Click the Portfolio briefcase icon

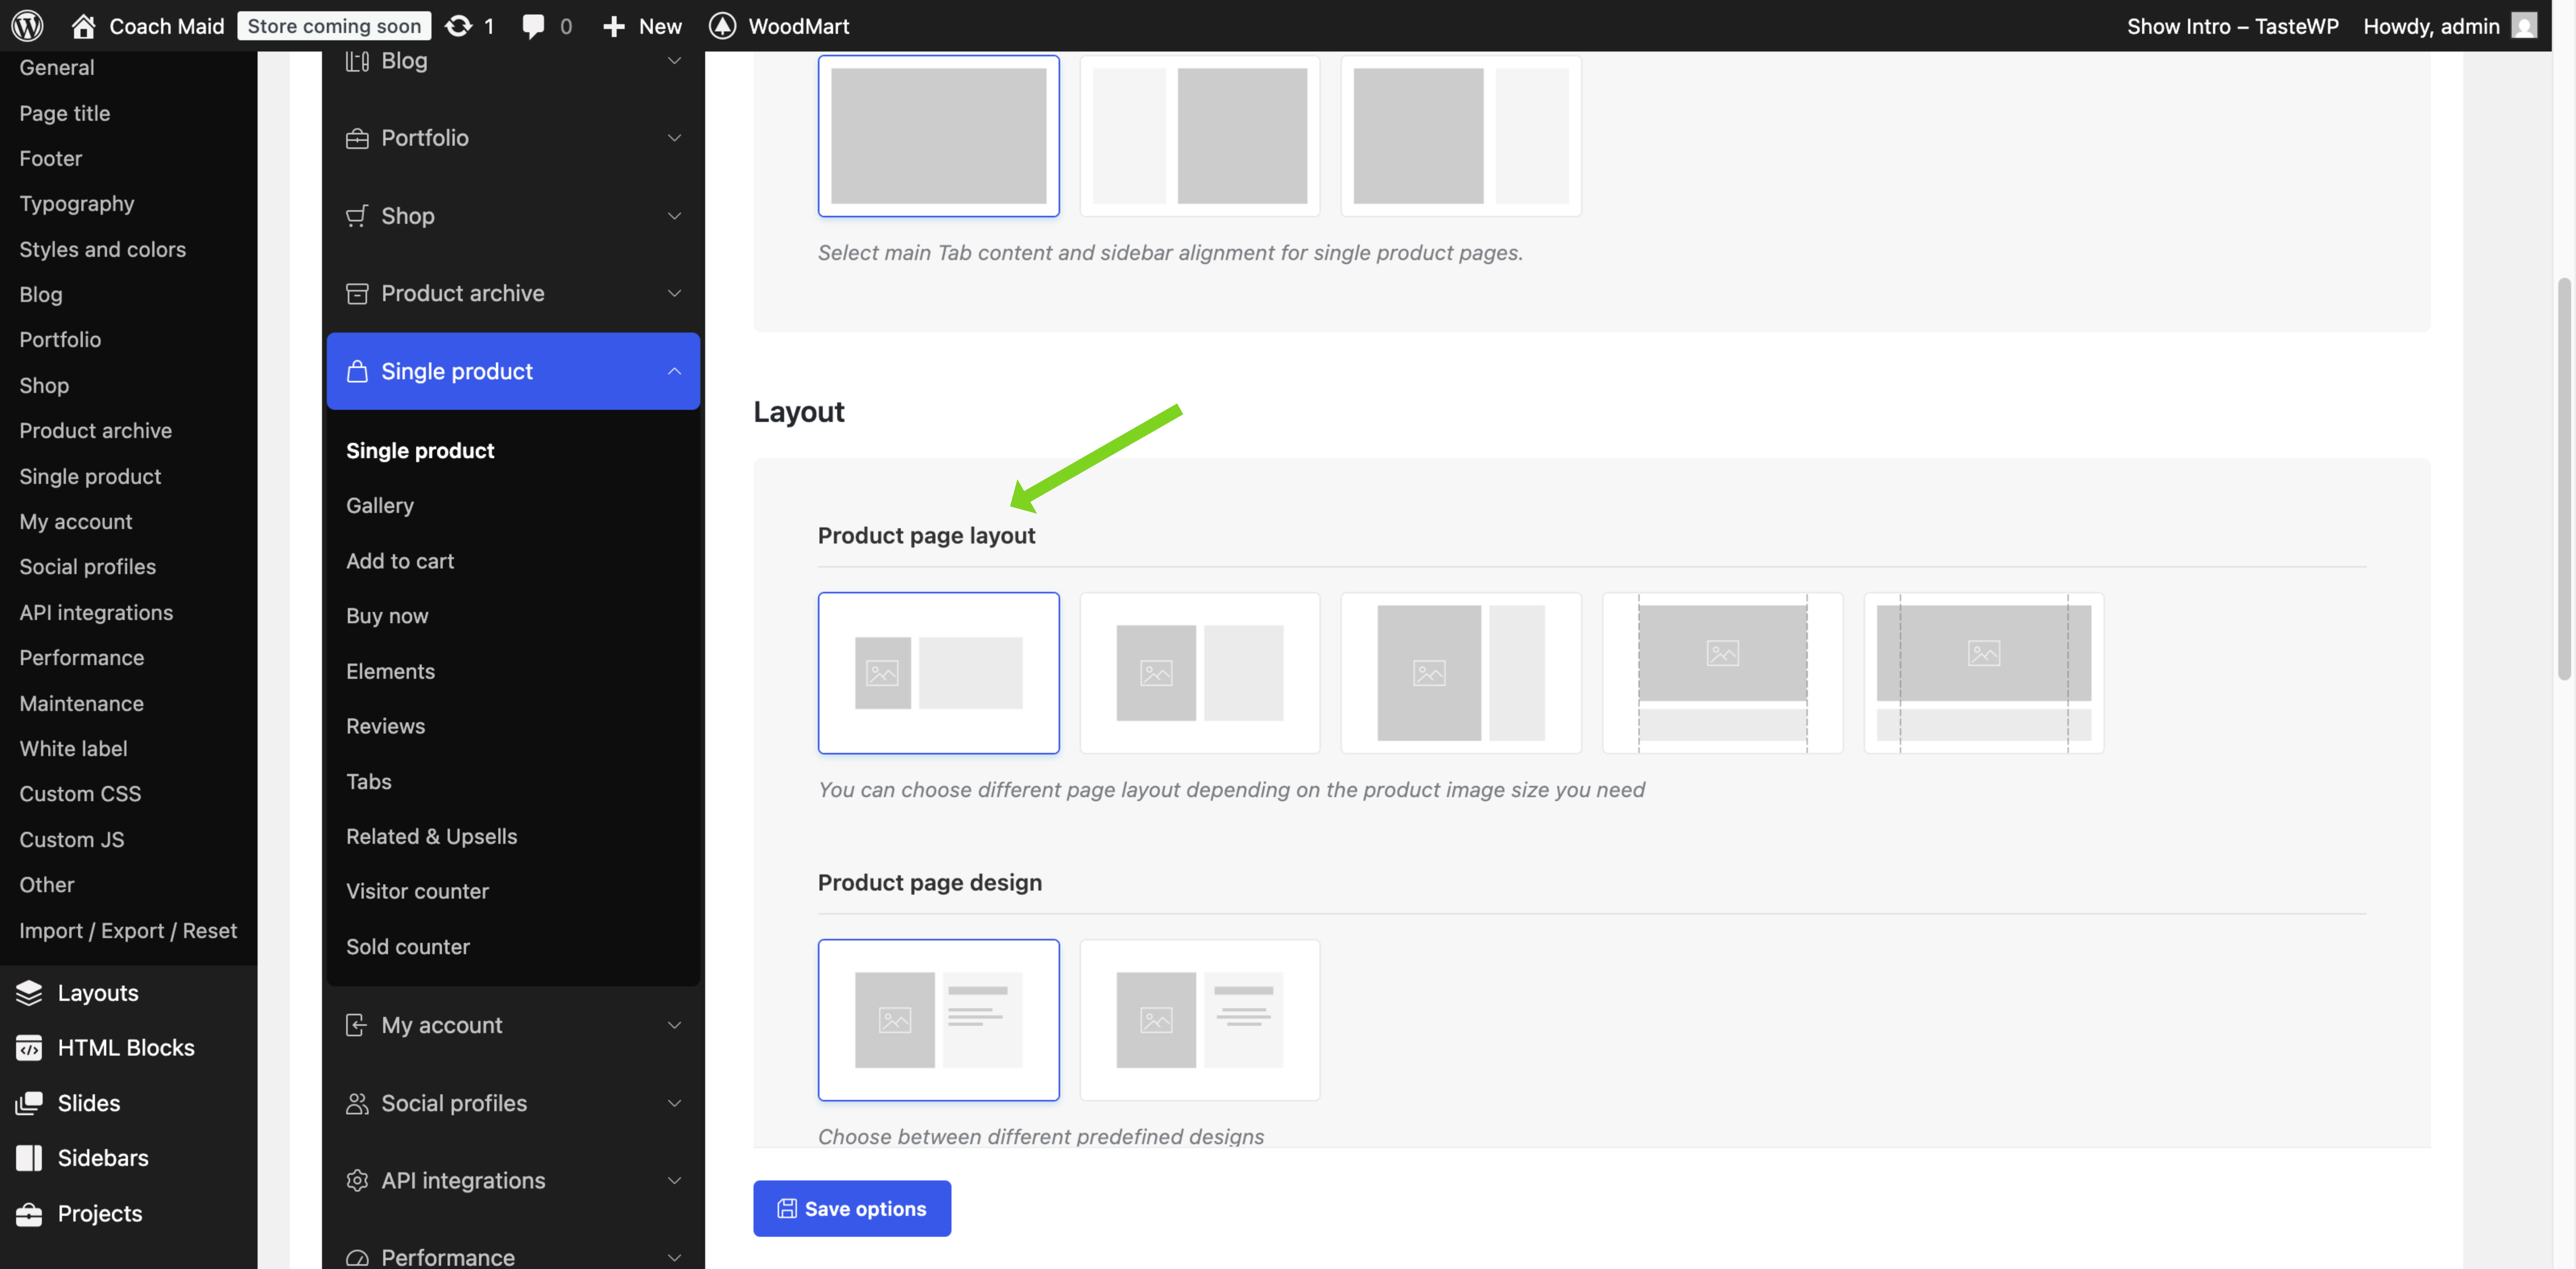(x=357, y=138)
